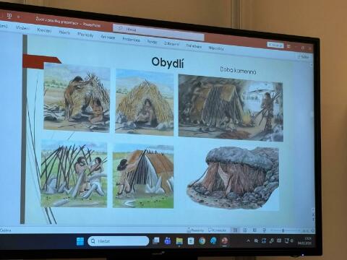This screenshot has height=260, width=347.
Task: Open Komentáře pane in status bar
Action: [218, 230]
